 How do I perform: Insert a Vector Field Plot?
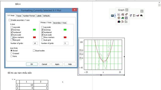point(126,21)
